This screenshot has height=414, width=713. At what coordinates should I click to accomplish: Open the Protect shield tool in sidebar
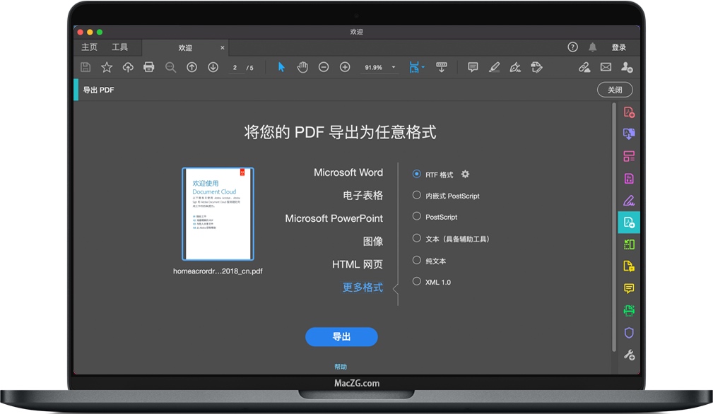pyautogui.click(x=628, y=333)
